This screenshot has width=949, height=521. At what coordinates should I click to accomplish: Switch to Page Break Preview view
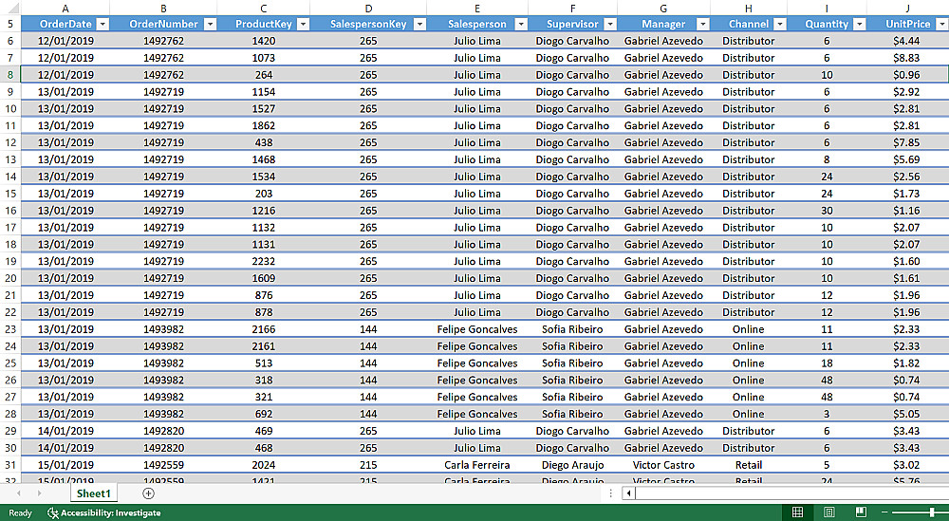pos(861,512)
